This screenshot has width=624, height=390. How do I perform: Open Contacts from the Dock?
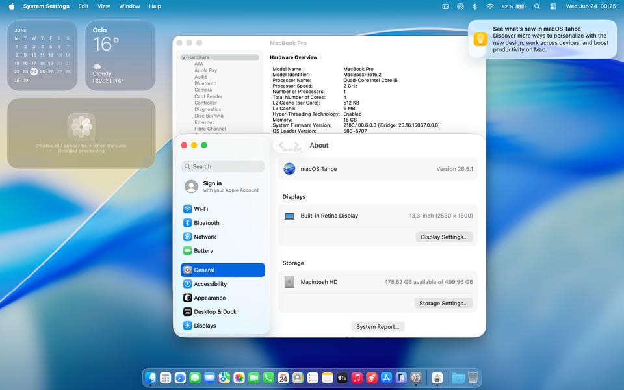(298, 378)
